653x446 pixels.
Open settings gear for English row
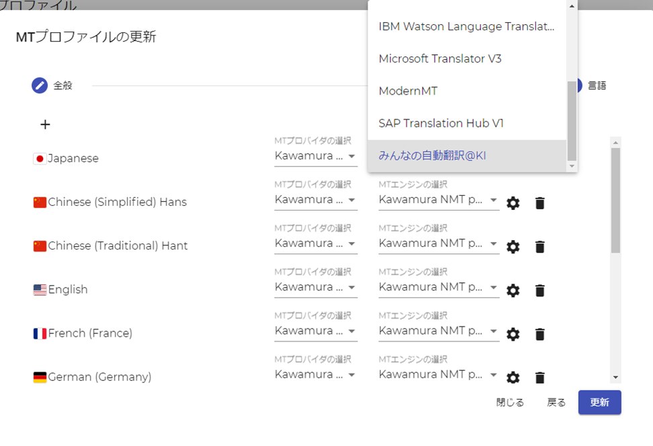513,290
